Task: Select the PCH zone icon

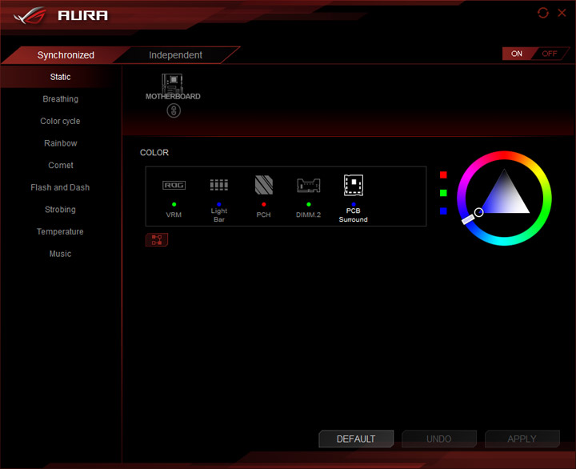Action: point(264,185)
